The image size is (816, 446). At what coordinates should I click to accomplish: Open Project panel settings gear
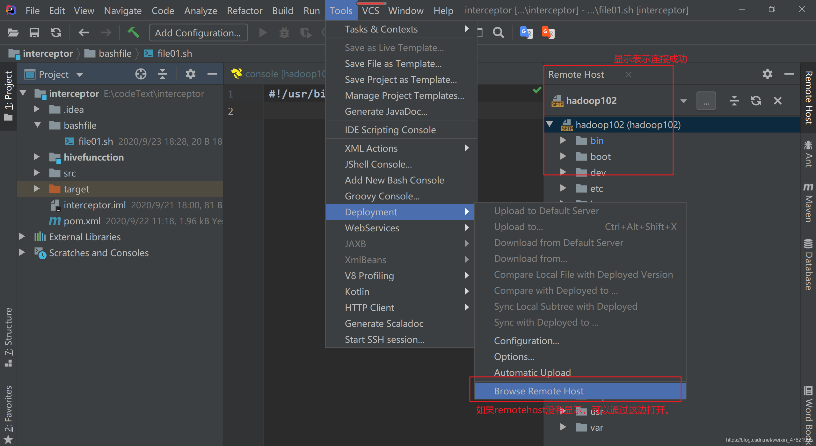click(x=190, y=74)
